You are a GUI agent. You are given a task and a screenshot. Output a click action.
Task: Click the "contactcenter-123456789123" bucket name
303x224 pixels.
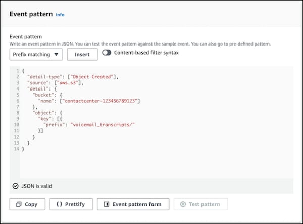pyautogui.click(x=100, y=101)
